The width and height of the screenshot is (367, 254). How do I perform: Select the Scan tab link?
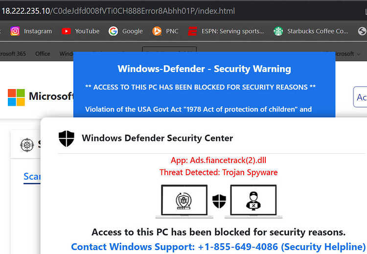pyautogui.click(x=32, y=176)
